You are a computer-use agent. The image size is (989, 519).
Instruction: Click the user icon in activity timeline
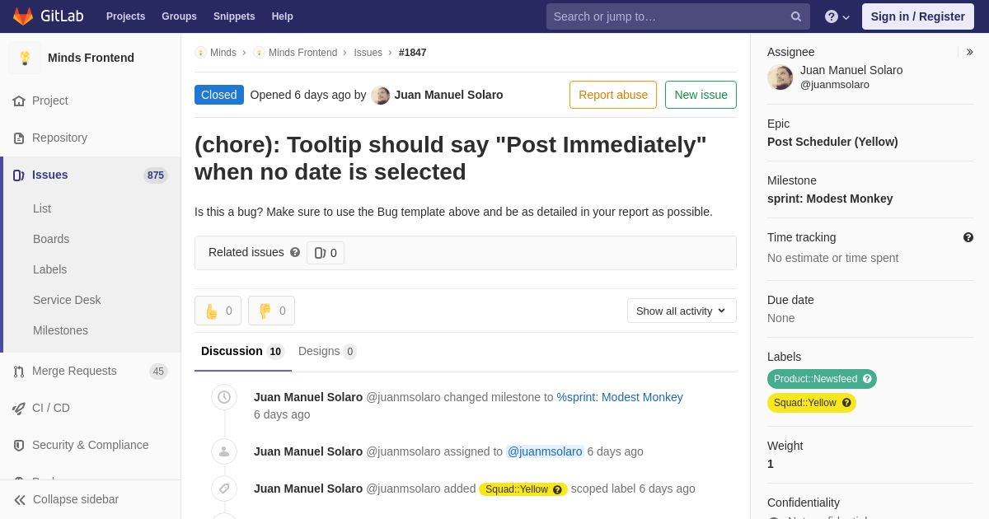[224, 451]
